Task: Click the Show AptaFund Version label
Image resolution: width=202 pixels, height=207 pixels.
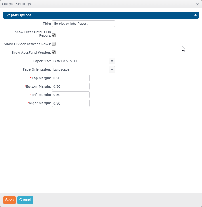Action: pos(31,52)
